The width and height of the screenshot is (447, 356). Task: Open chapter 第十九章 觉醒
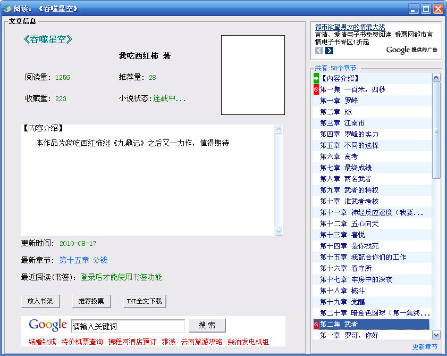point(372,302)
